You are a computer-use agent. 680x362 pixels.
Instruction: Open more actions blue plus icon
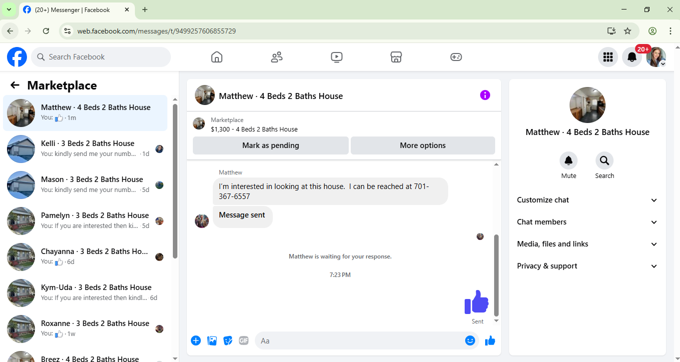tap(196, 340)
